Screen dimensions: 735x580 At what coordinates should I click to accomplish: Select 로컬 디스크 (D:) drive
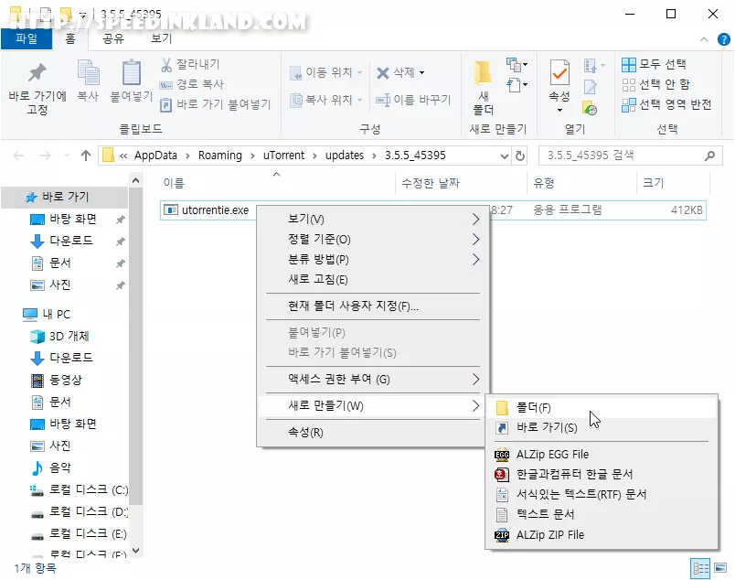click(79, 511)
